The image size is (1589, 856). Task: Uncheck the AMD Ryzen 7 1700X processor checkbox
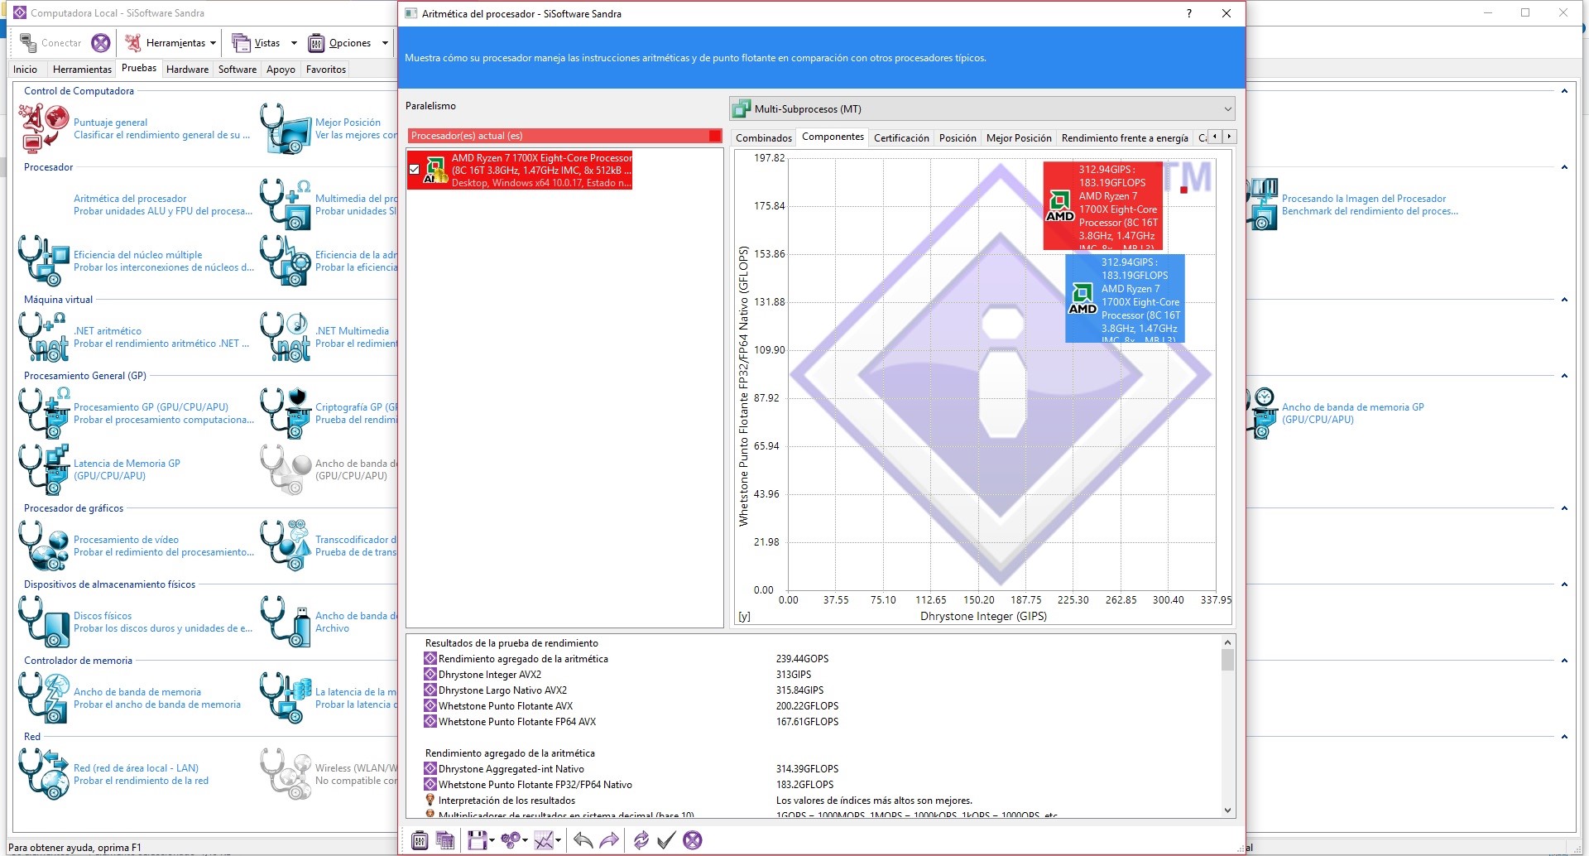click(415, 170)
